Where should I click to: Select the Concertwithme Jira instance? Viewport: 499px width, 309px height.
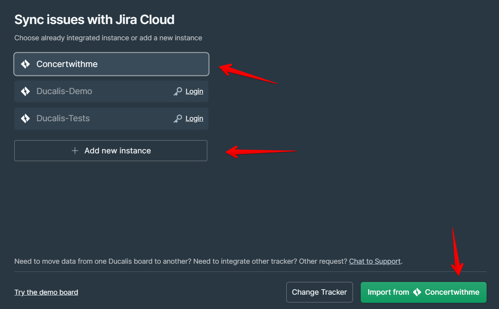coord(111,64)
